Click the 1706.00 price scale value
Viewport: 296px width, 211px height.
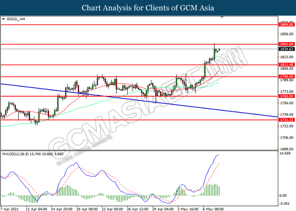287,138
